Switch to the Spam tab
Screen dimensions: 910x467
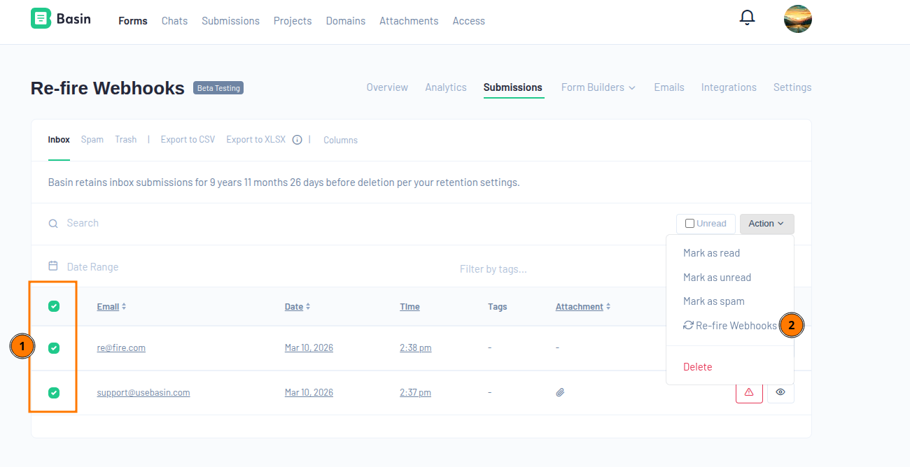92,140
